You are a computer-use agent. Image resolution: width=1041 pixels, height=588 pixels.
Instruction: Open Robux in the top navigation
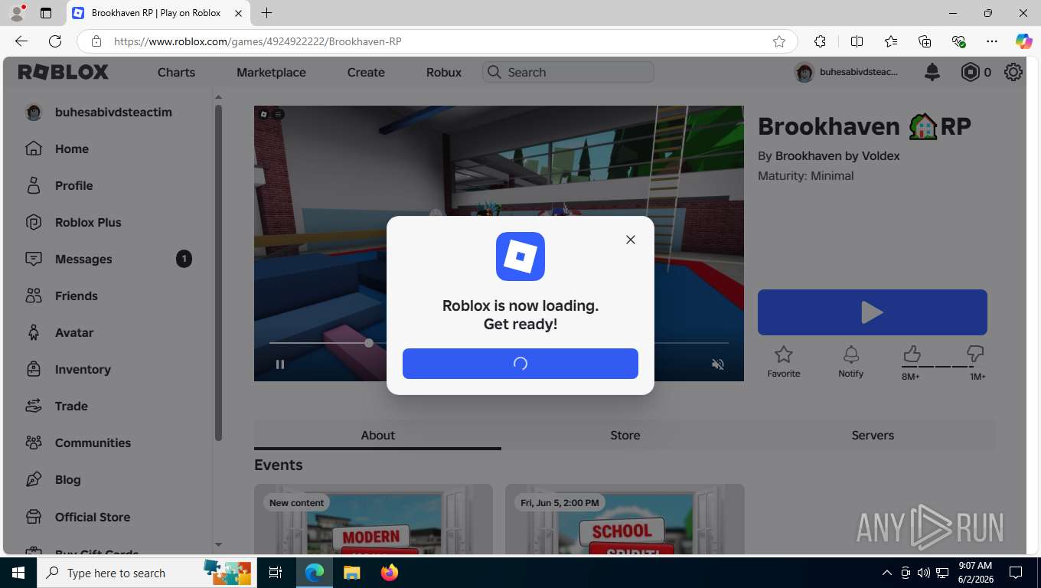(444, 72)
